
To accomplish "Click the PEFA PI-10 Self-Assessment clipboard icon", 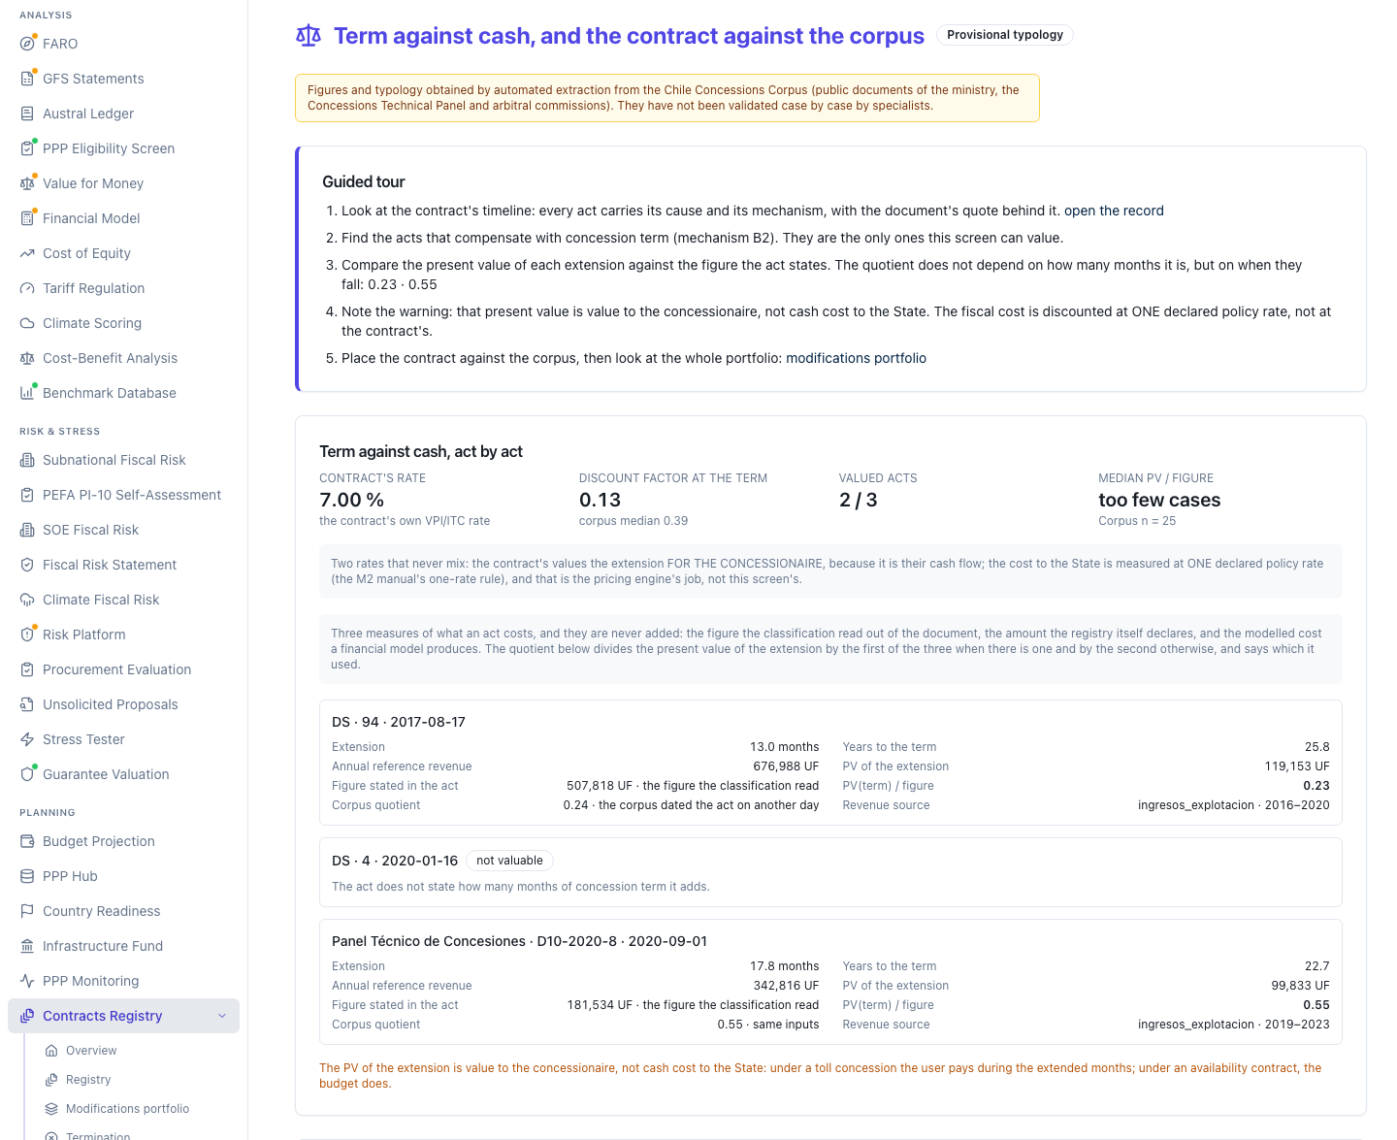I will click(x=27, y=495).
